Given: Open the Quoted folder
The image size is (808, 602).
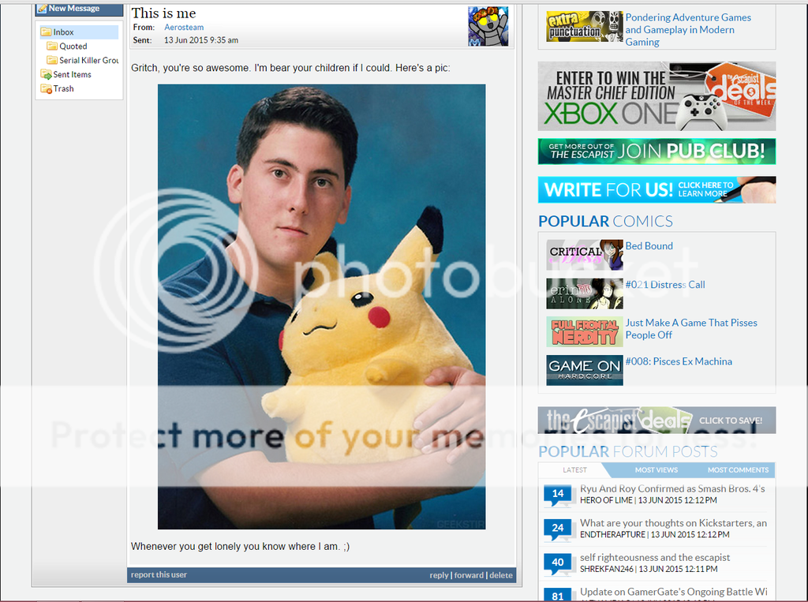Looking at the screenshot, I should point(73,46).
